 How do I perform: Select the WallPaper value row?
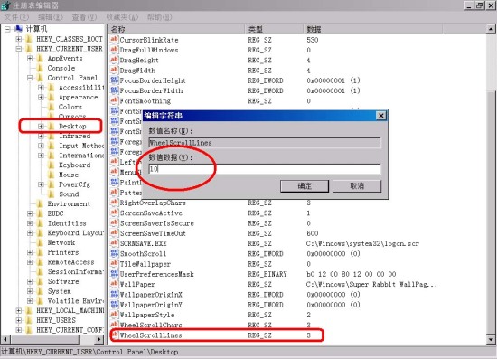274,284
